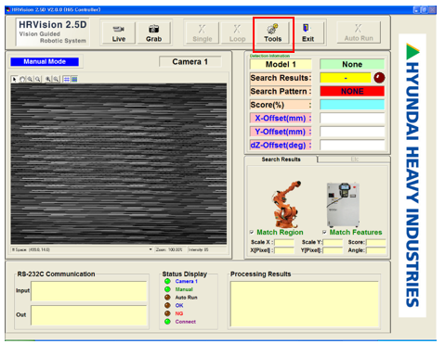This screenshot has width=445, height=344.
Task: Switch to the Etc tab
Action: (354, 159)
